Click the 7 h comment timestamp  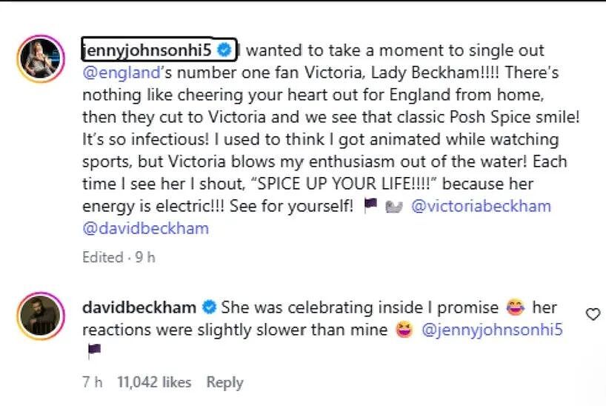coord(93,382)
